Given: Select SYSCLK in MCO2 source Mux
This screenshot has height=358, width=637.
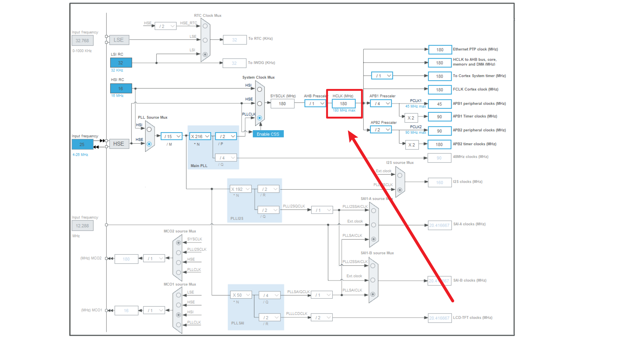Looking at the screenshot, I should [x=178, y=243].
